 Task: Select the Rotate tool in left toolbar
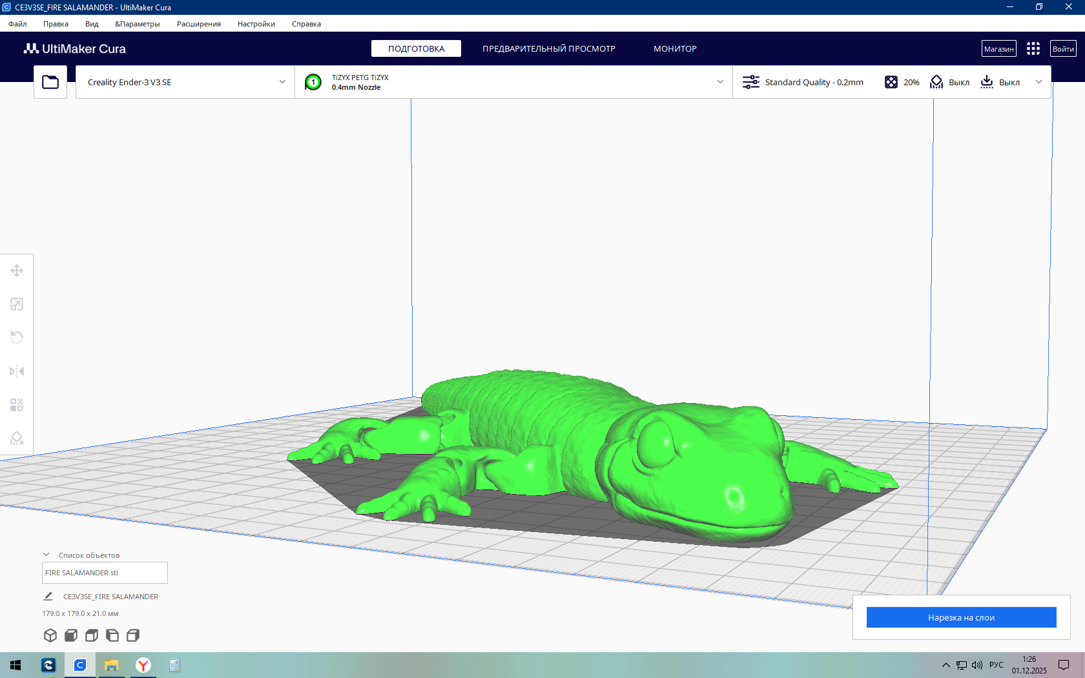[17, 338]
